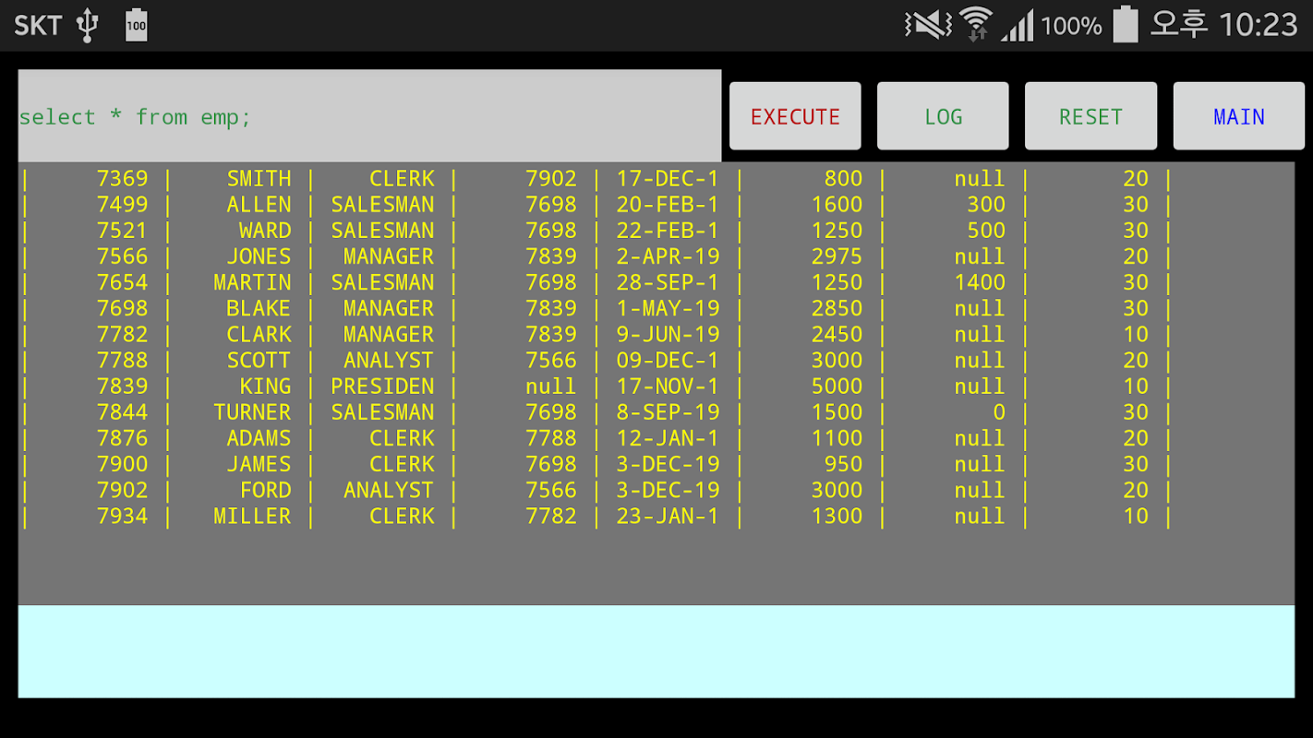Screen dimensions: 1313x738
Task: Click the salary value 2975
Action: [x=837, y=256]
